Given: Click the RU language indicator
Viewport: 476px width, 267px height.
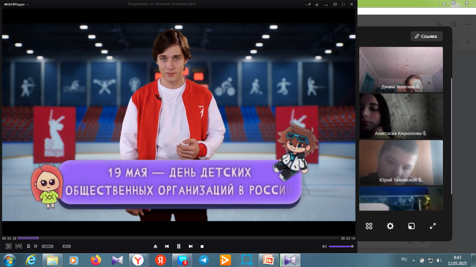Looking at the screenshot, I should tap(404, 259).
